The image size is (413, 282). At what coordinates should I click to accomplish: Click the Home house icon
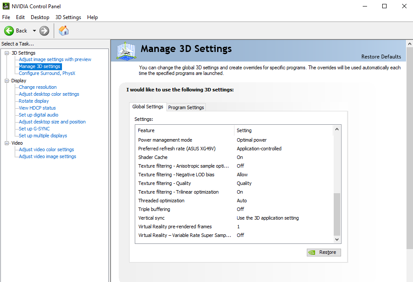pos(64,31)
